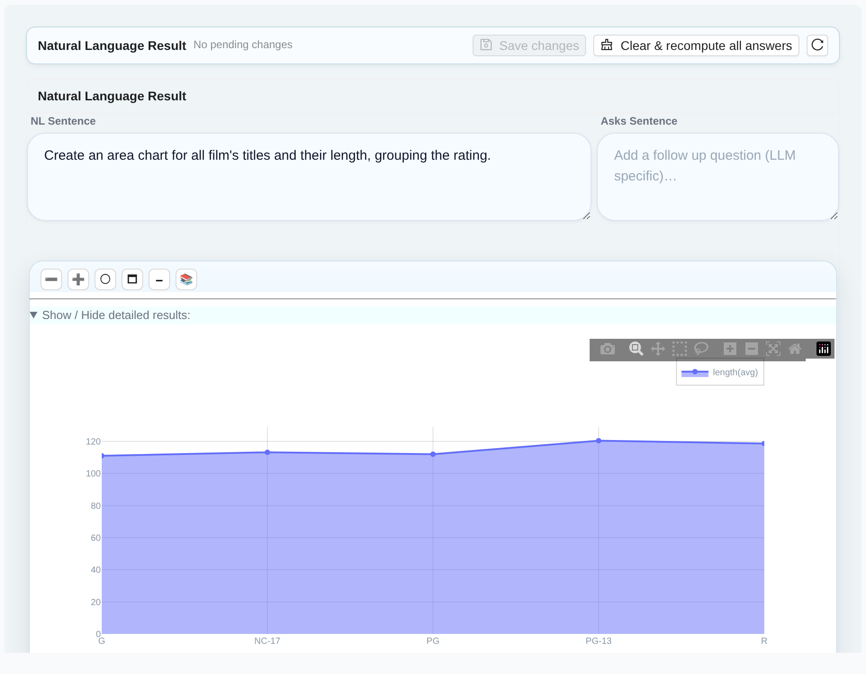Choose the Box Select tool
The height and width of the screenshot is (674, 866).
[680, 349]
